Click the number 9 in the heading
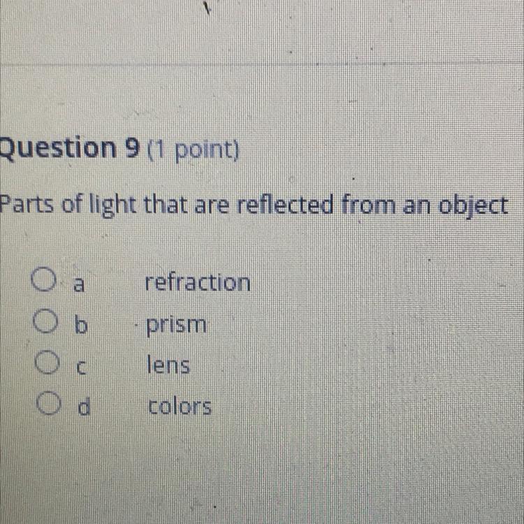The width and height of the screenshot is (524, 524). [x=131, y=147]
